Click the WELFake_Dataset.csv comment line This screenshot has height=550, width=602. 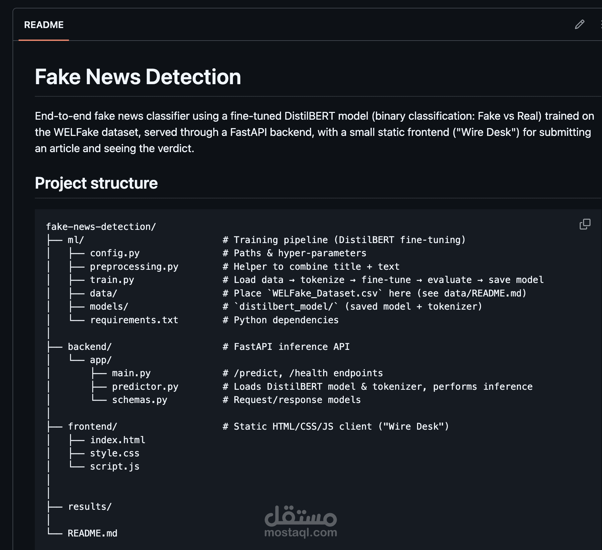375,293
